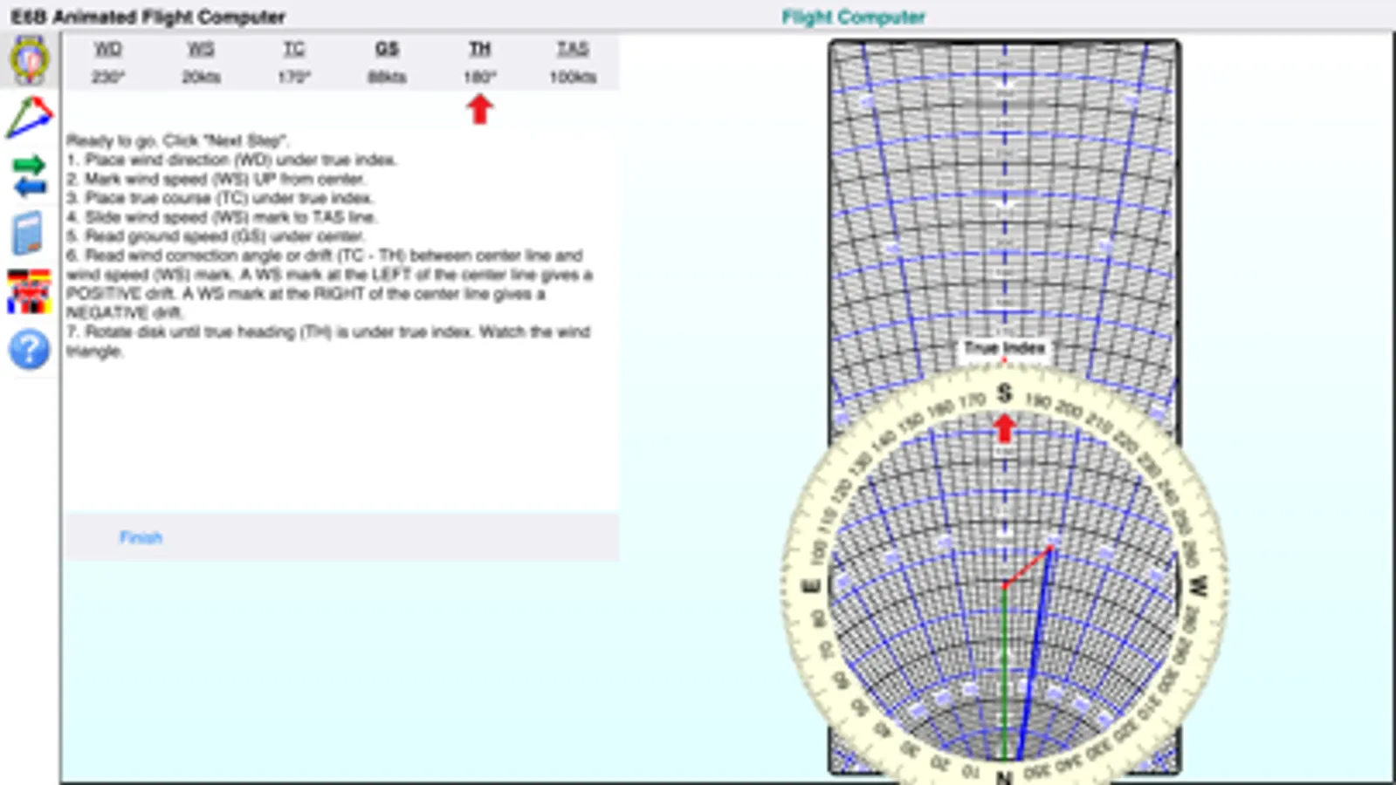Click the 100kts true airspeed value

[573, 77]
